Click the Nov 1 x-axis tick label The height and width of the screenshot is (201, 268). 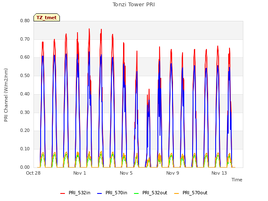coord(80,173)
